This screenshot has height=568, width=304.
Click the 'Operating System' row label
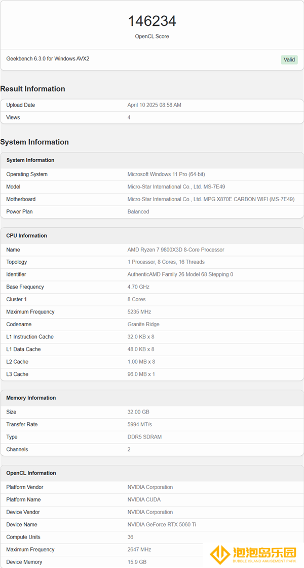point(27,174)
